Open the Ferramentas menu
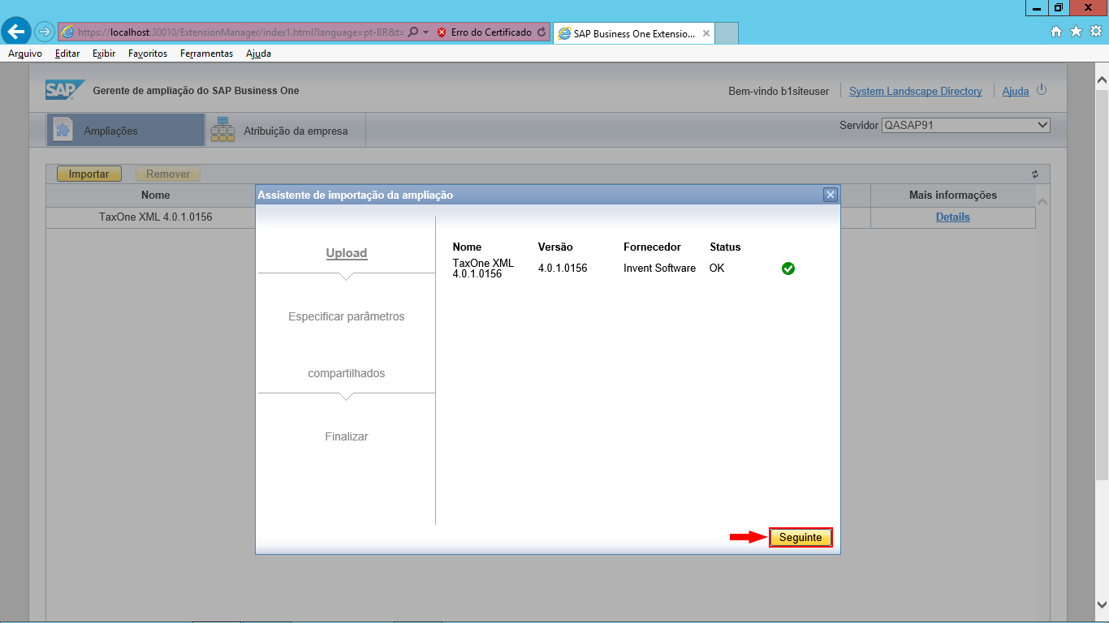Screen dimensions: 1109x623 (x=206, y=54)
